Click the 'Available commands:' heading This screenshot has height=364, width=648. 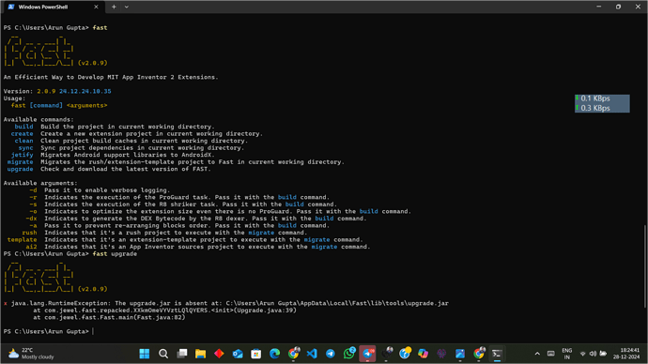(x=39, y=120)
